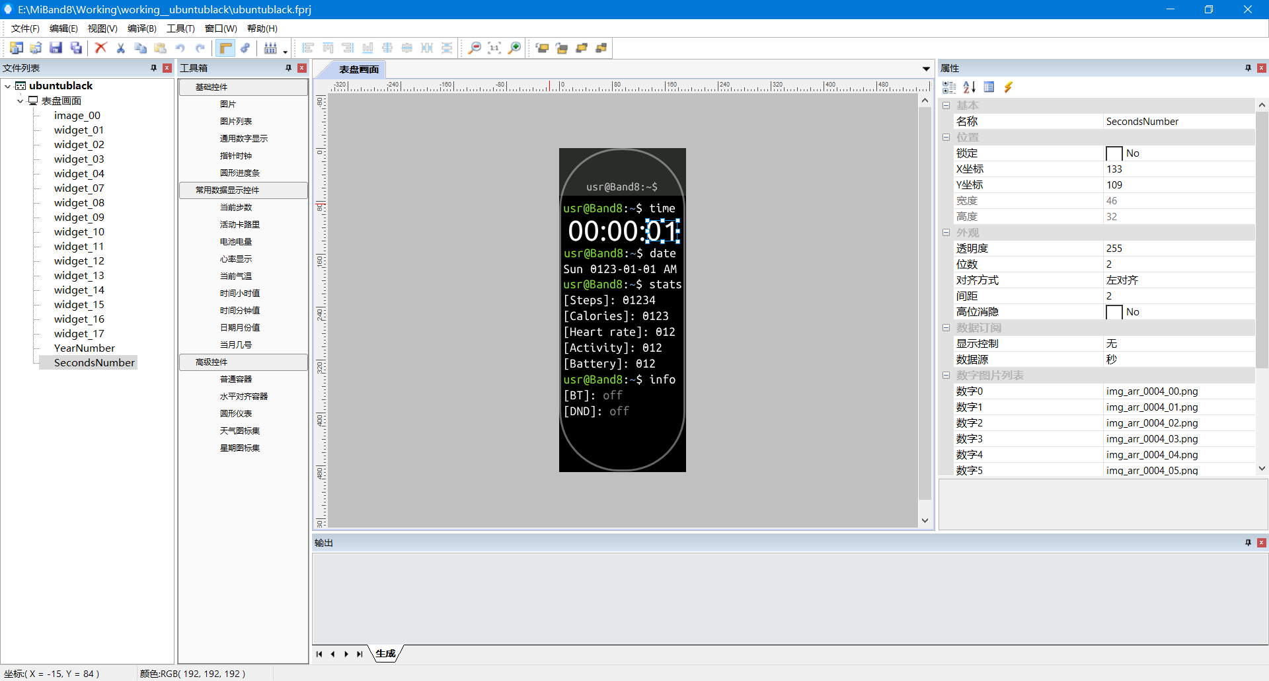
Task: Click the Open Project toolbar icon
Action: (36, 48)
